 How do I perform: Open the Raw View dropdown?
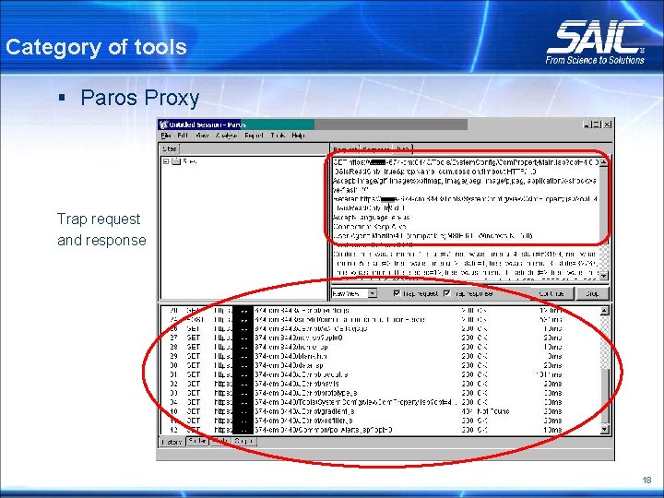(x=373, y=293)
